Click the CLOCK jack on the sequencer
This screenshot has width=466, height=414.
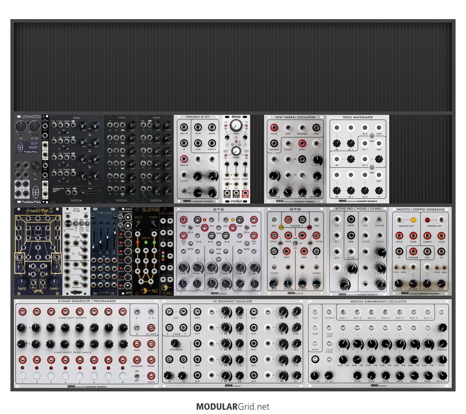coord(151,376)
